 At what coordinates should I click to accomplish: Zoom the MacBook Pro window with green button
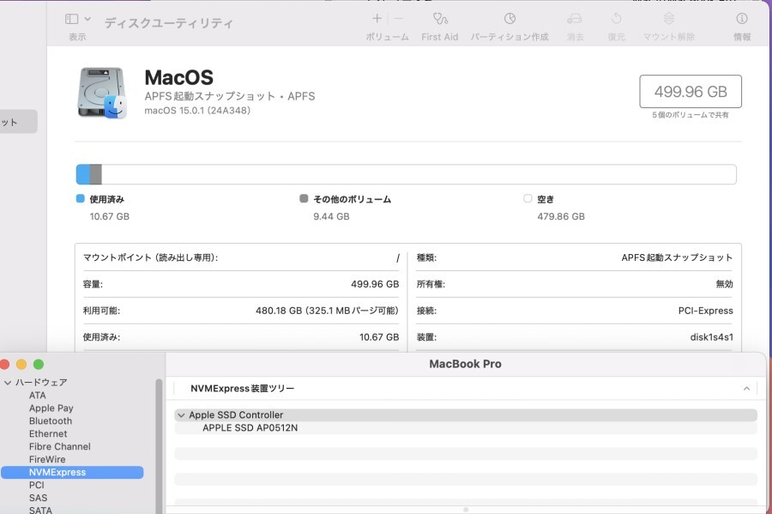[39, 365]
